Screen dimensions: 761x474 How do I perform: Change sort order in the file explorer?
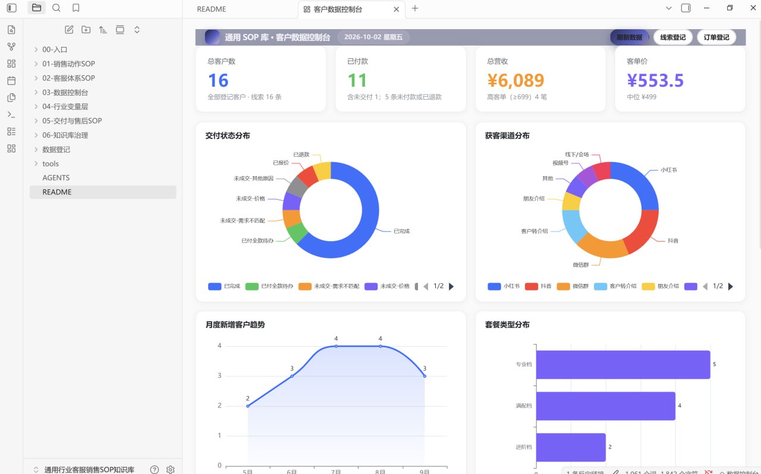[x=103, y=30]
